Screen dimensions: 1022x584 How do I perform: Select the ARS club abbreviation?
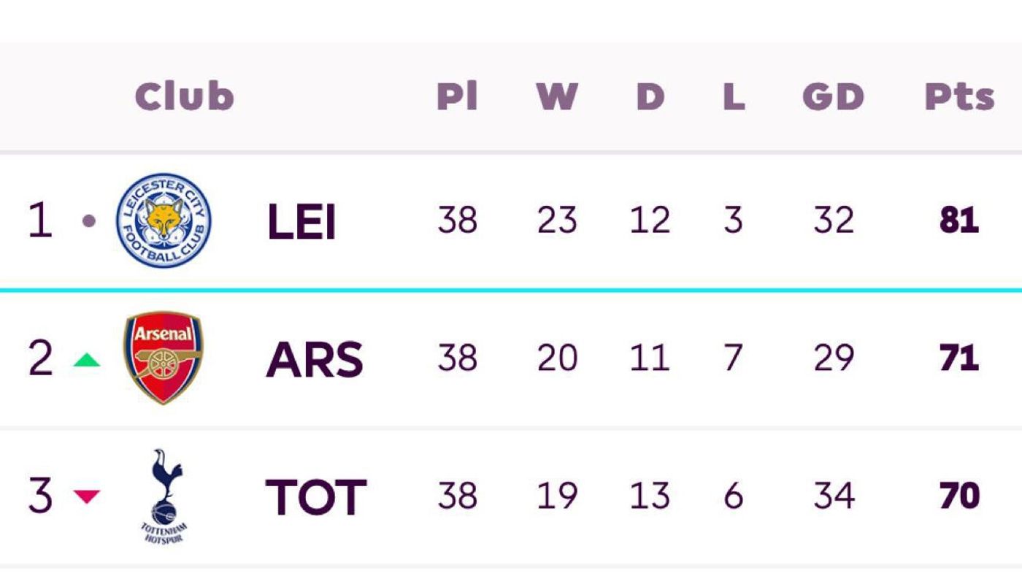click(x=315, y=359)
